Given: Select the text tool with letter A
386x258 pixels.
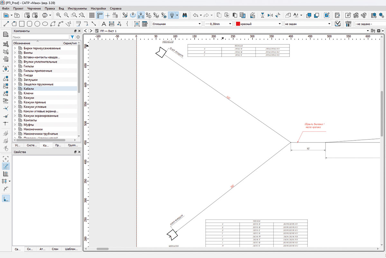Looking at the screenshot, I should [104, 24].
